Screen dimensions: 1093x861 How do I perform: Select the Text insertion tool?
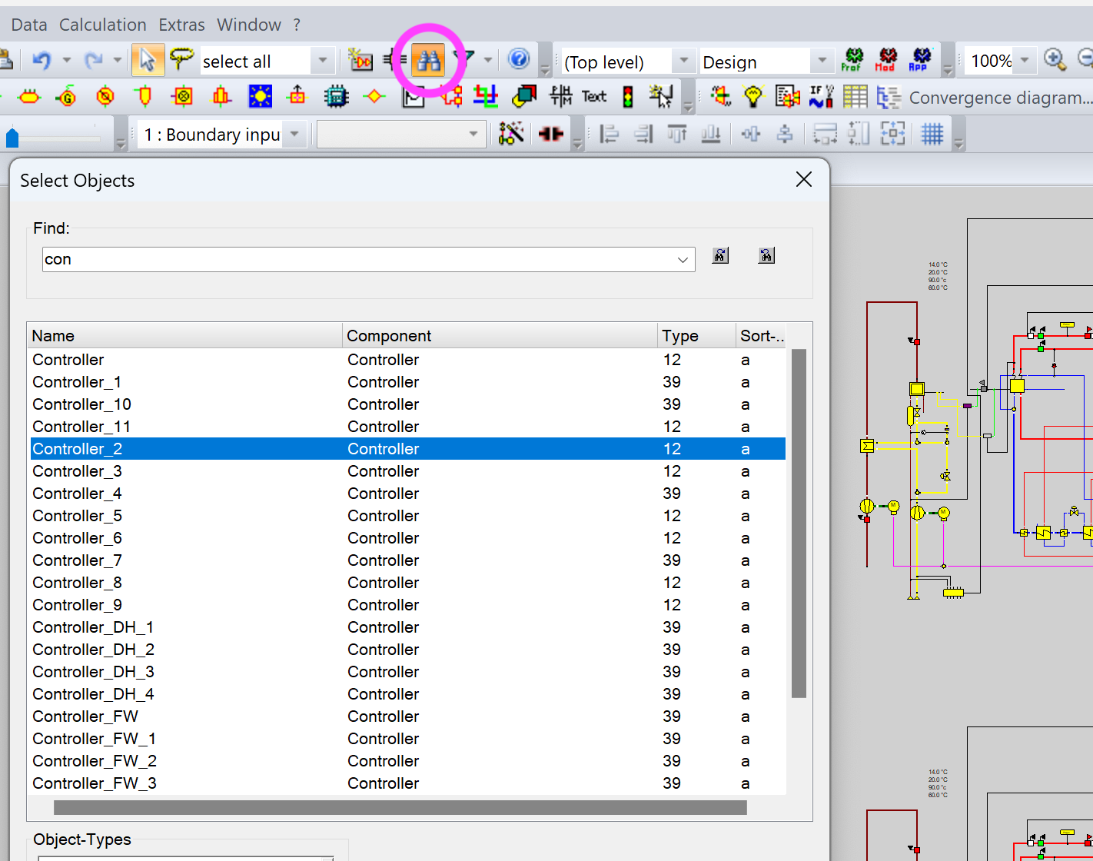(593, 96)
